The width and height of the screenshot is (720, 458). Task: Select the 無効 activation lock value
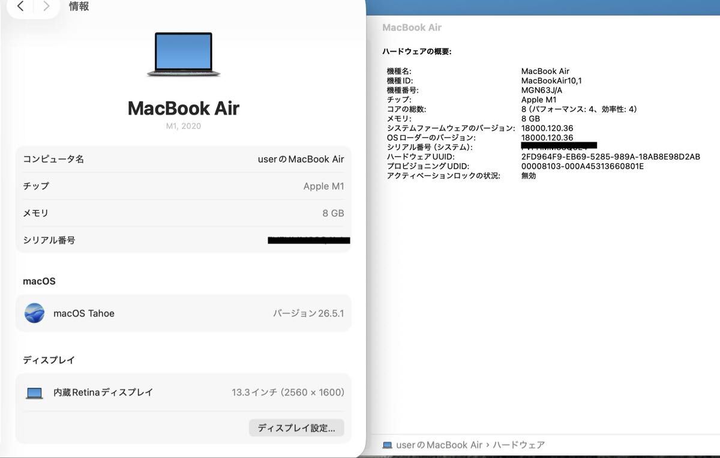529,176
